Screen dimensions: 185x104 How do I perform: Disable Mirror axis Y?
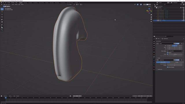click(175, 46)
